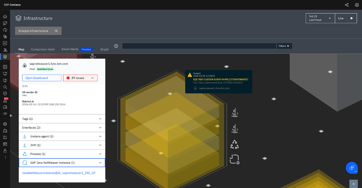Open the padlock icon in left sidebar
The image size is (362, 188).
point(5,151)
